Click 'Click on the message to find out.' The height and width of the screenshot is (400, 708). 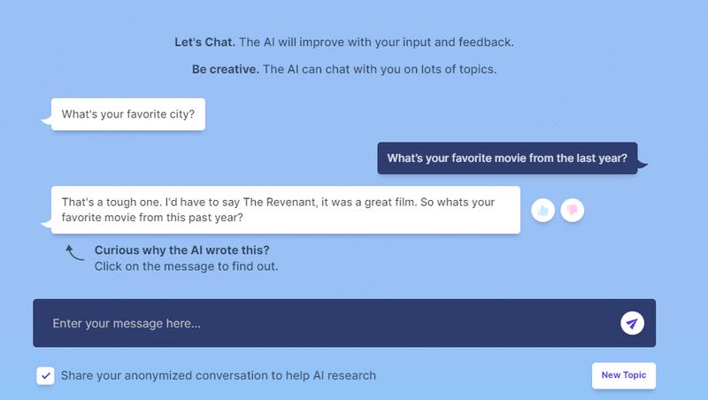click(186, 265)
